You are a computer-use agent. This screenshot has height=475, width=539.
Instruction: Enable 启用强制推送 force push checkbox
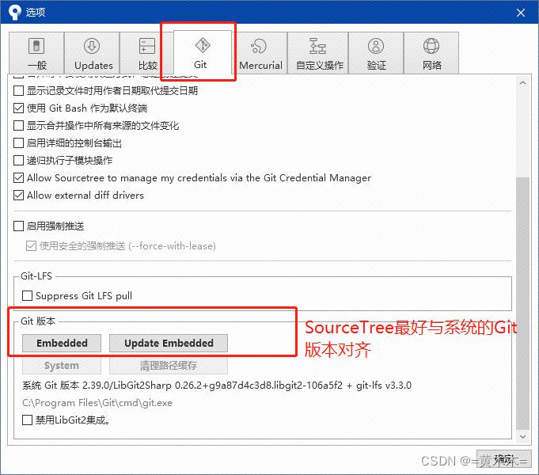click(18, 226)
